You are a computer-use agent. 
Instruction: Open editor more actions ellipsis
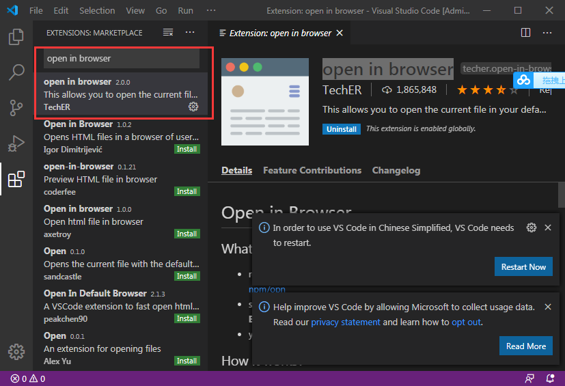[547, 32]
